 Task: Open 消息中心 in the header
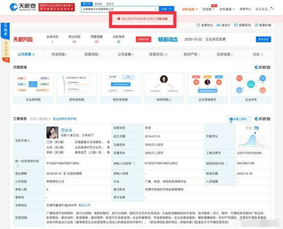(x=245, y=9)
